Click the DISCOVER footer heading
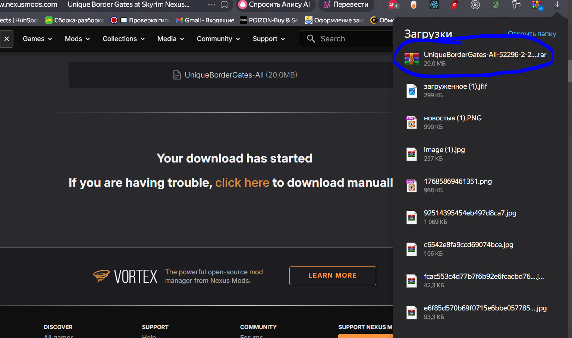Viewport: 572px width, 338px height. pos(58,327)
